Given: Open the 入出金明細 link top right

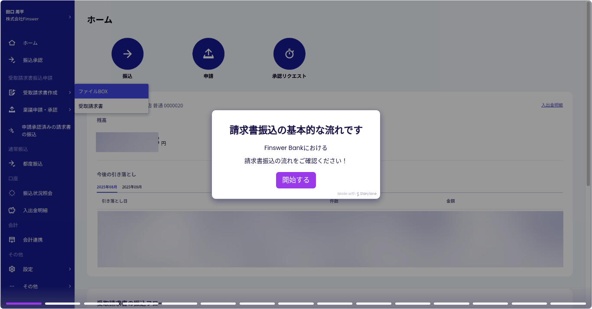Looking at the screenshot, I should [x=552, y=105].
